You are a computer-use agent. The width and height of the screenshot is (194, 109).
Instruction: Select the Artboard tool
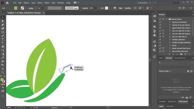coord(3,69)
